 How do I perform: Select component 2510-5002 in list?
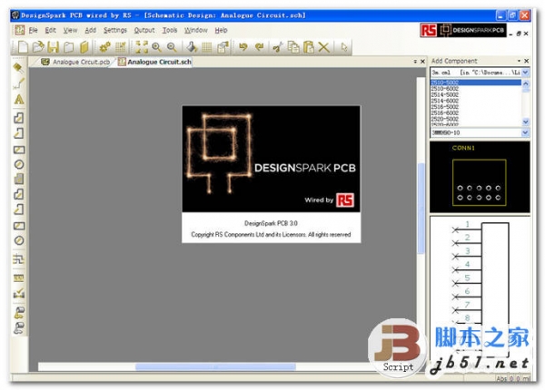coord(475,83)
